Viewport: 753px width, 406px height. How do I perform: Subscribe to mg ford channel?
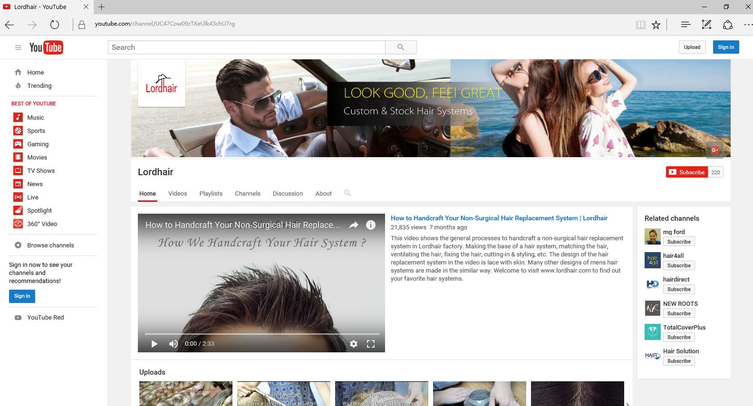(x=679, y=242)
